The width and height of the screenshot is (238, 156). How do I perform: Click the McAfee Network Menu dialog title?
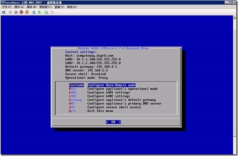[113, 48]
